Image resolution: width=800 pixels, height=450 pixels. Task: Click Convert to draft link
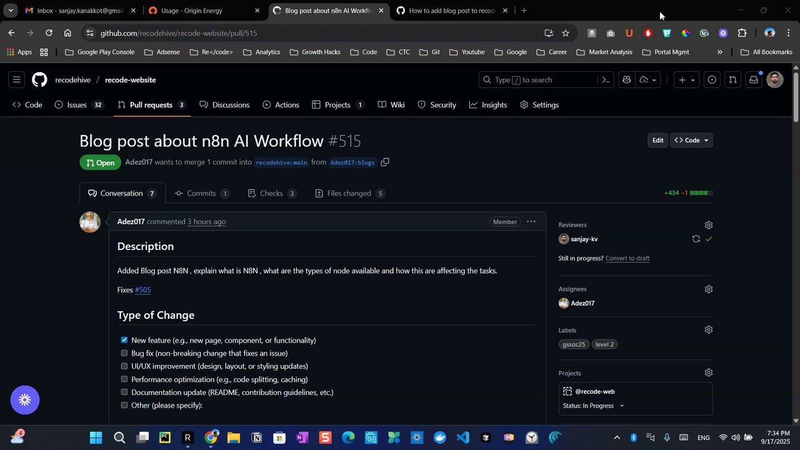627,258
